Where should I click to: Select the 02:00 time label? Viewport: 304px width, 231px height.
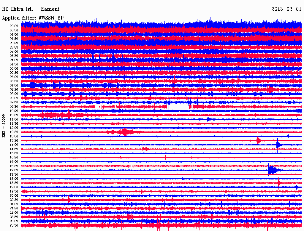click(14, 43)
